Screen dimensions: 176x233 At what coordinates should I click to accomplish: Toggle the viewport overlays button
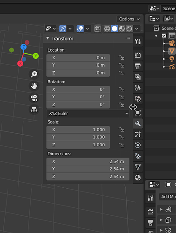(80, 29)
